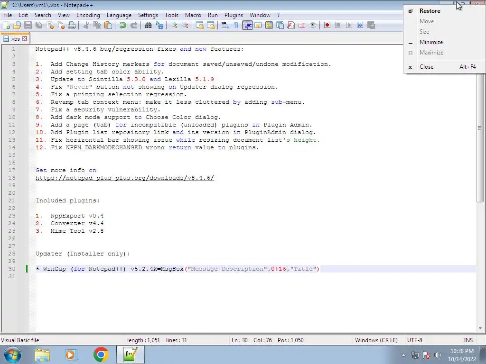
Task: Click the Replace toolbar icon
Action: click(159, 26)
